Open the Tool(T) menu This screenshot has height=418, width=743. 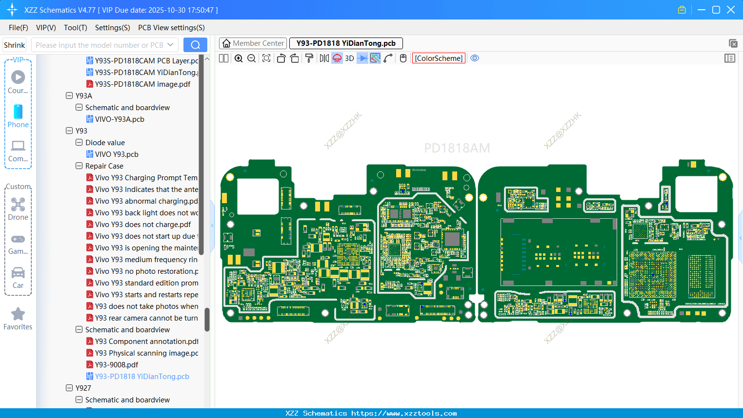click(x=75, y=28)
